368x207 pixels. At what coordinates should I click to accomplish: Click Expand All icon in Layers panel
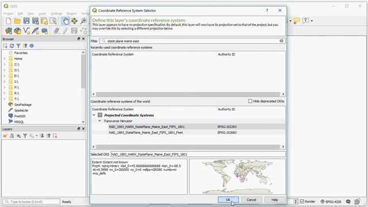[42, 136]
